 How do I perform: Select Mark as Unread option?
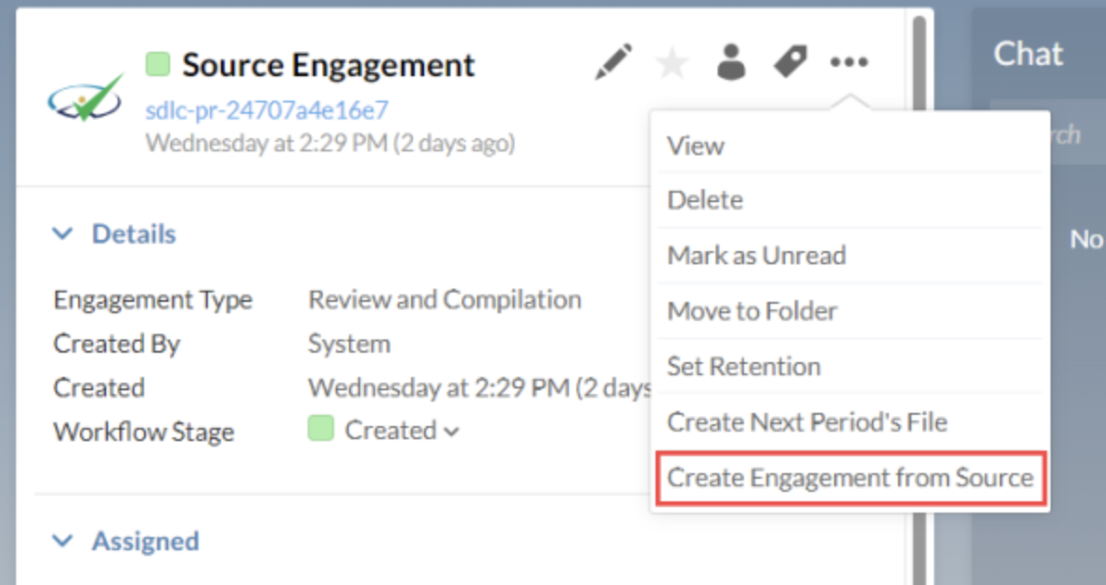tap(756, 256)
